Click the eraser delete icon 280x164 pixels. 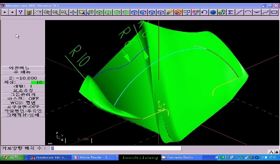169,12
